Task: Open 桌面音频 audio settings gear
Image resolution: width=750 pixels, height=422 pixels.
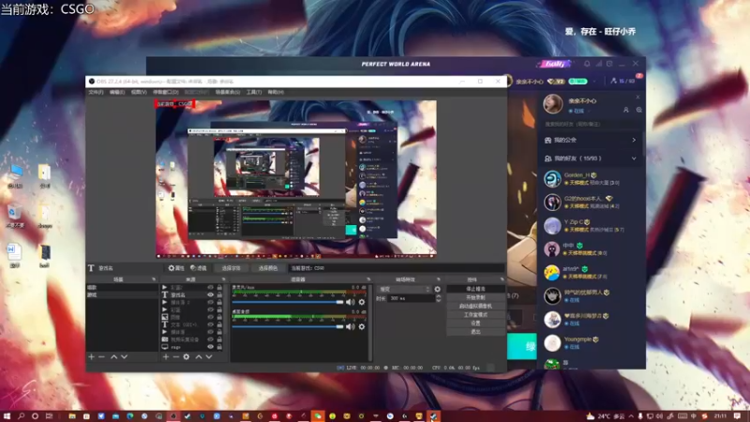Action: pos(362,326)
